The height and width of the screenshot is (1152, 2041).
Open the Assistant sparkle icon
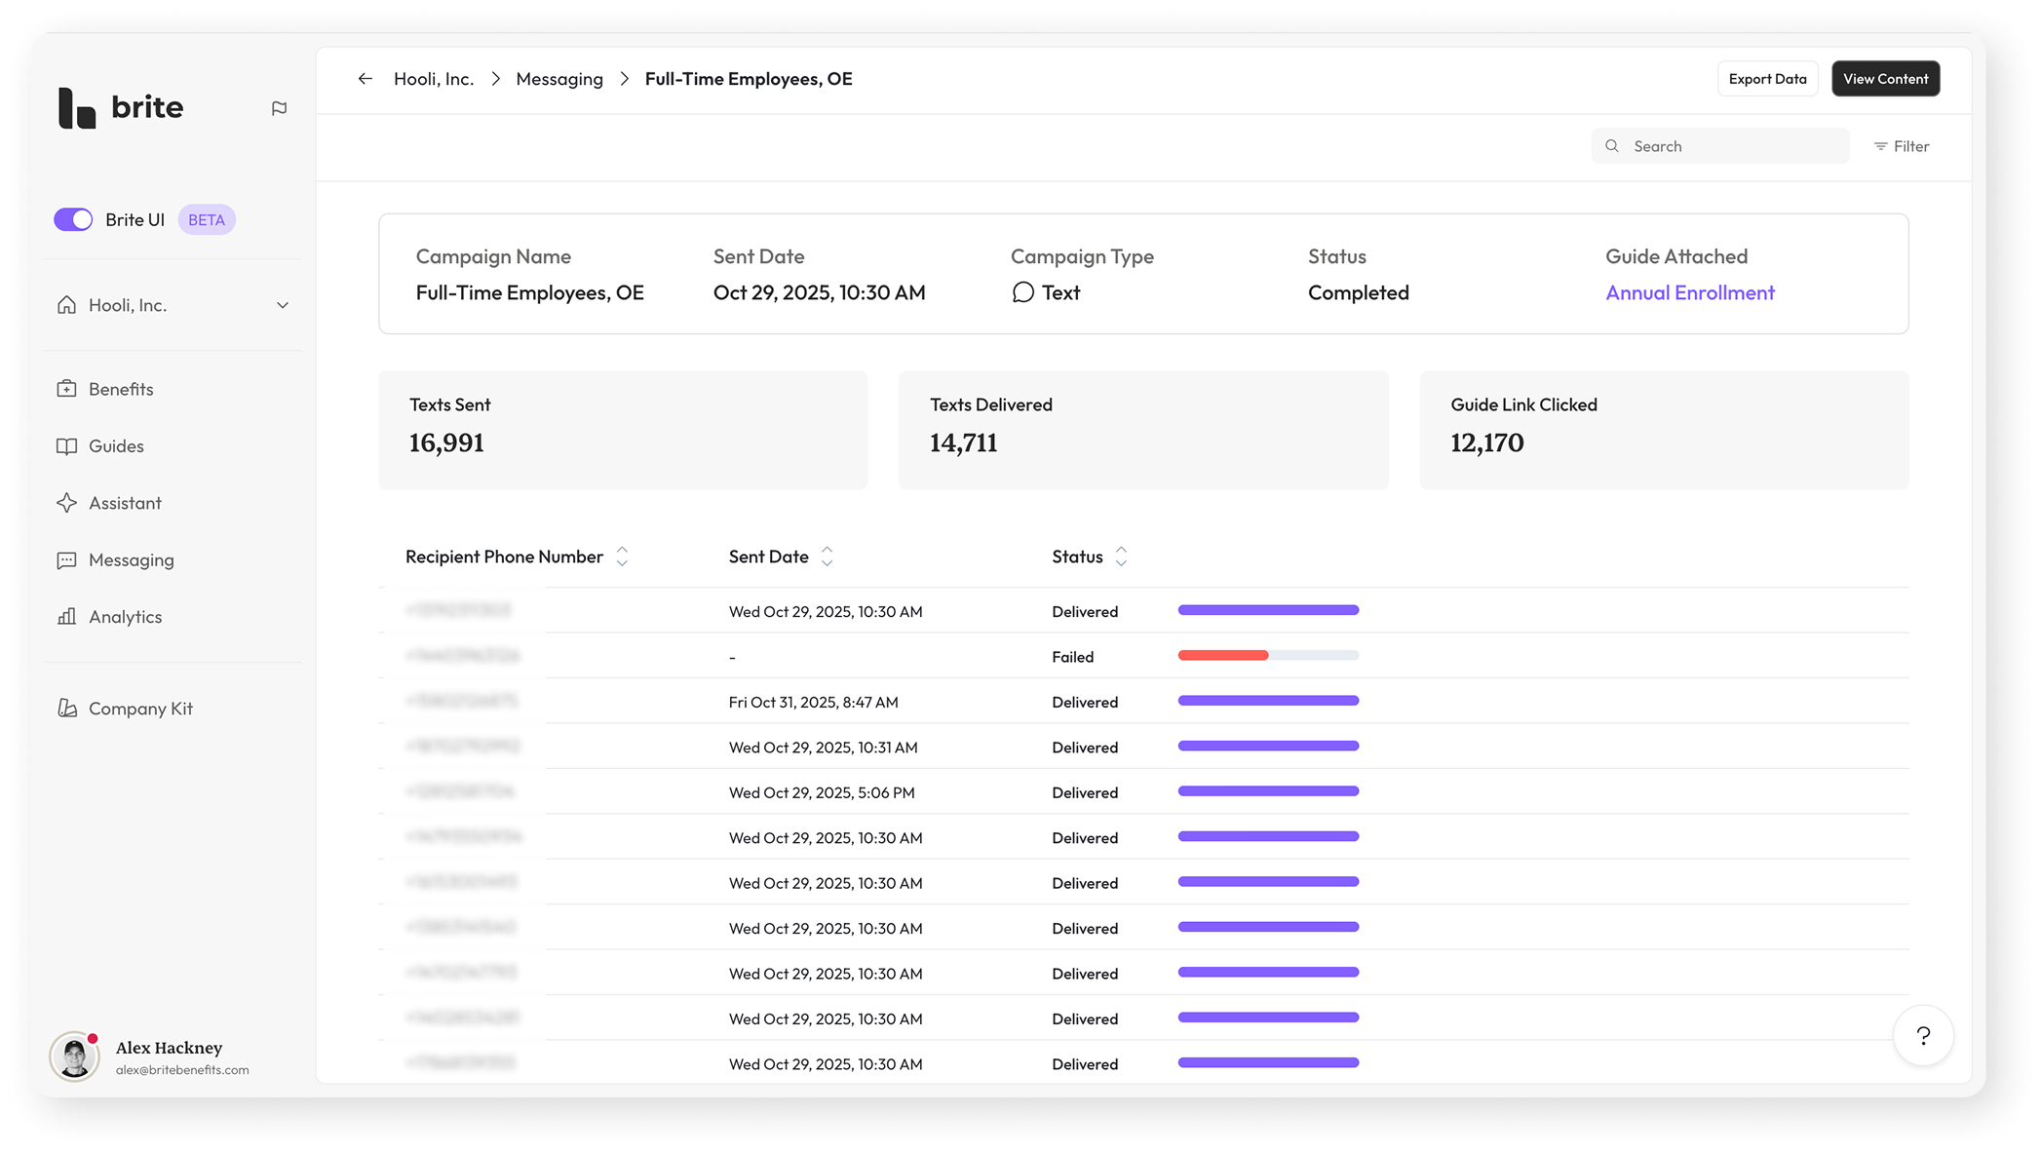[66, 503]
